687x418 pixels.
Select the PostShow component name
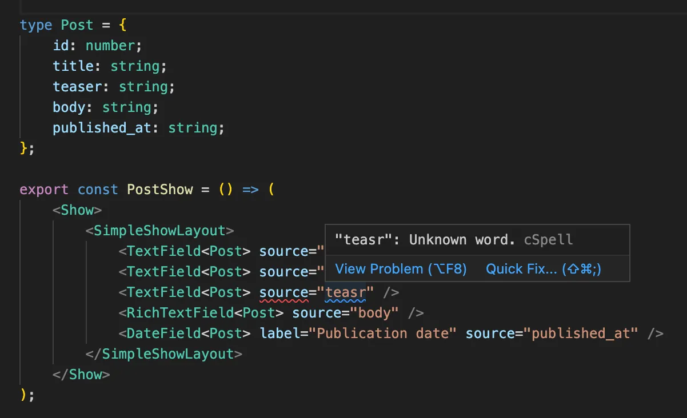click(x=159, y=189)
